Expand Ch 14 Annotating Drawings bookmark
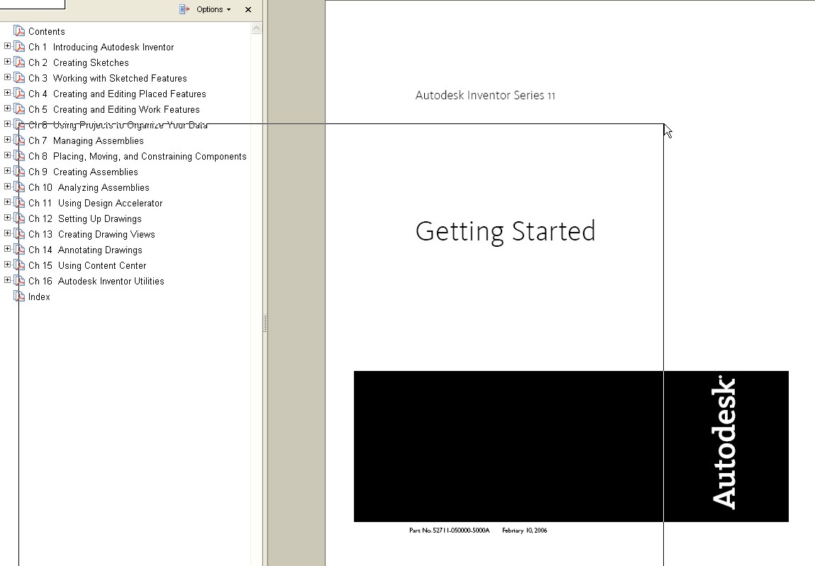The height and width of the screenshot is (566, 815). (x=7, y=249)
